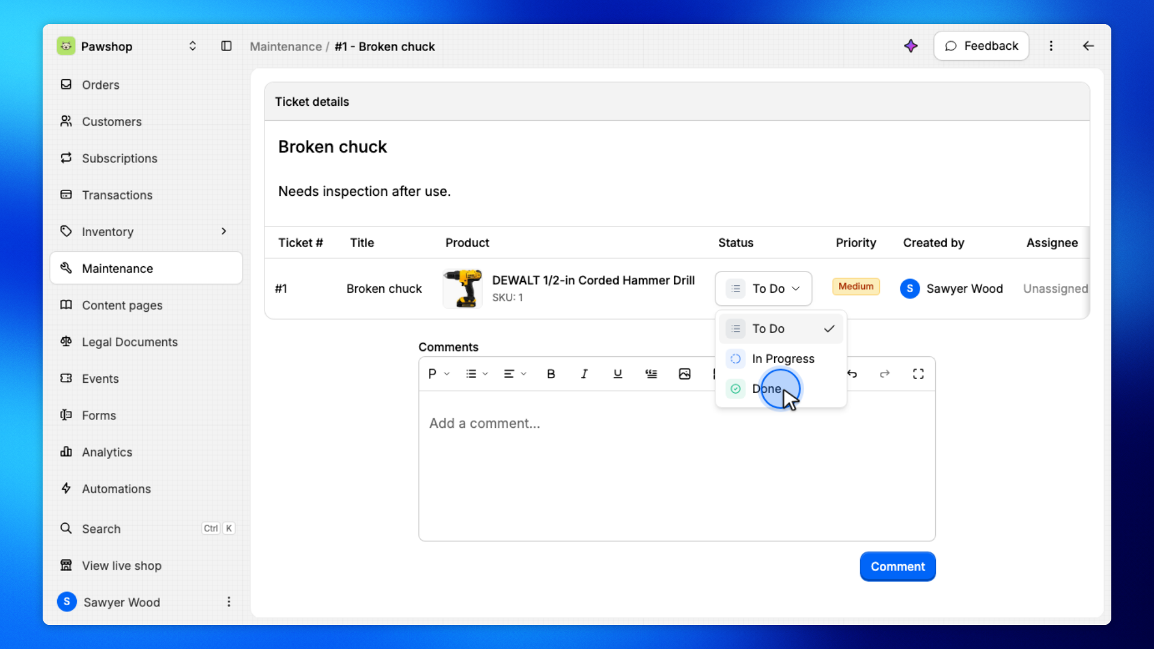Select Done status option
The image size is (1154, 649).
coord(781,389)
